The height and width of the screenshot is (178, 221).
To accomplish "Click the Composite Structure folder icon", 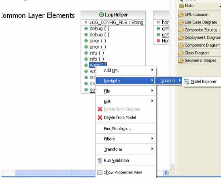I will pos(181,30).
